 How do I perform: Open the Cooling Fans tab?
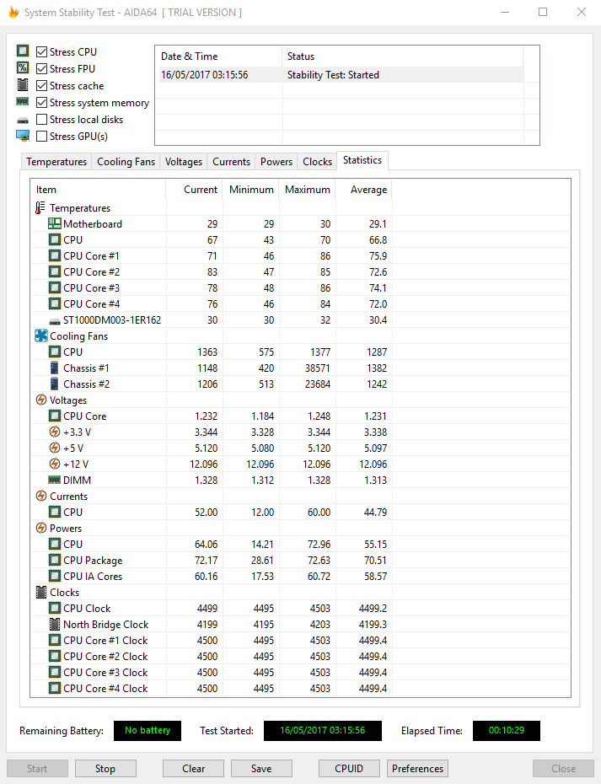coord(126,162)
